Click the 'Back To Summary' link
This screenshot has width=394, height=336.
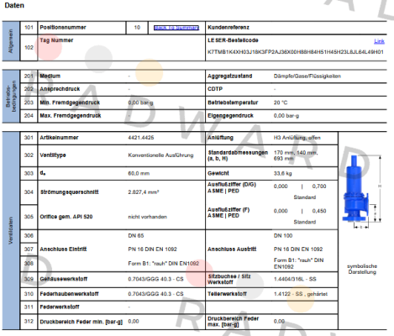(176, 28)
